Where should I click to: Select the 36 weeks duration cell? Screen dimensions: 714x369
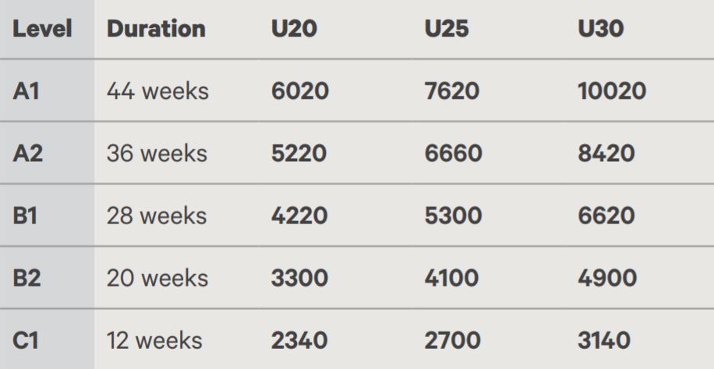157,153
